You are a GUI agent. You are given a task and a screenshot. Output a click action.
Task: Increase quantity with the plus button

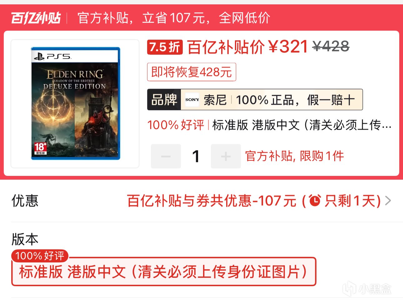click(226, 156)
